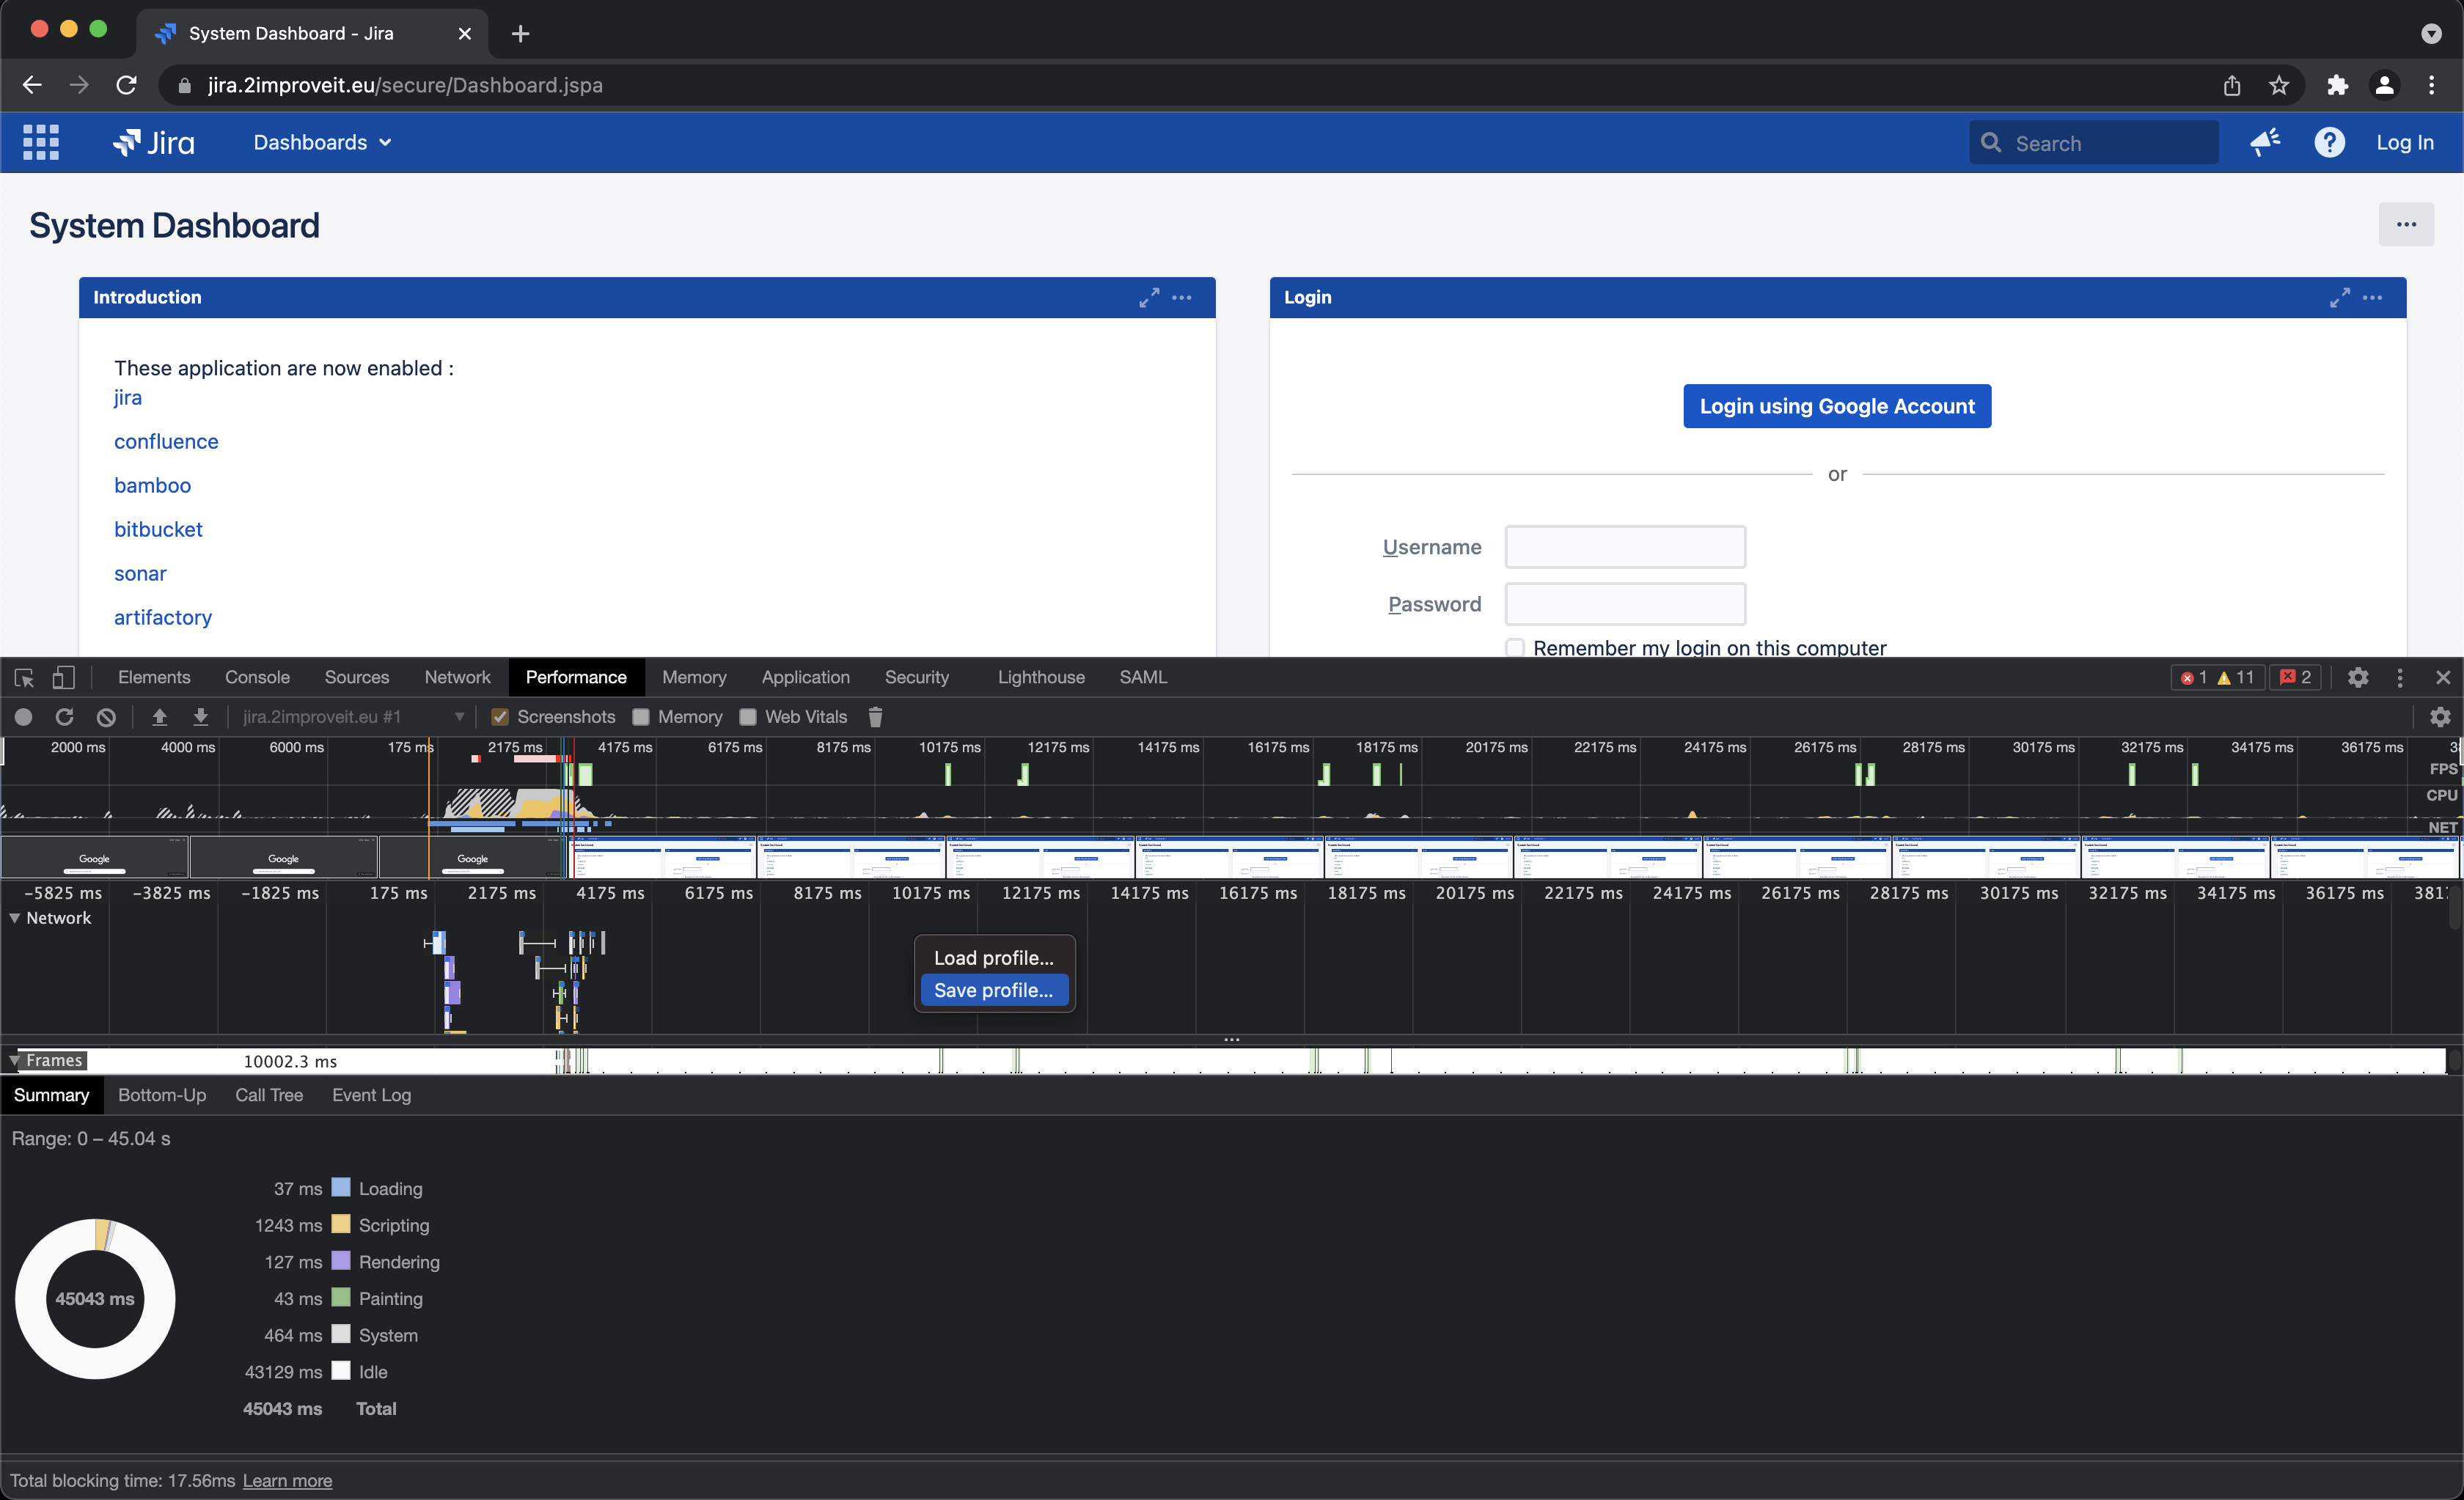2464x1500 pixels.
Task: Click Learn more about blocking time
Action: pos(287,1481)
